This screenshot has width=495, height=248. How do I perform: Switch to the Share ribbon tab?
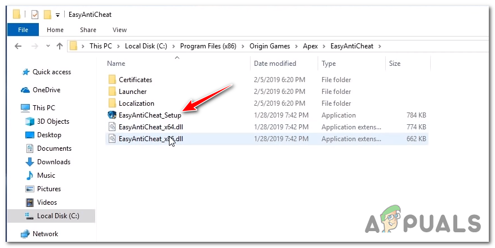tap(88, 30)
